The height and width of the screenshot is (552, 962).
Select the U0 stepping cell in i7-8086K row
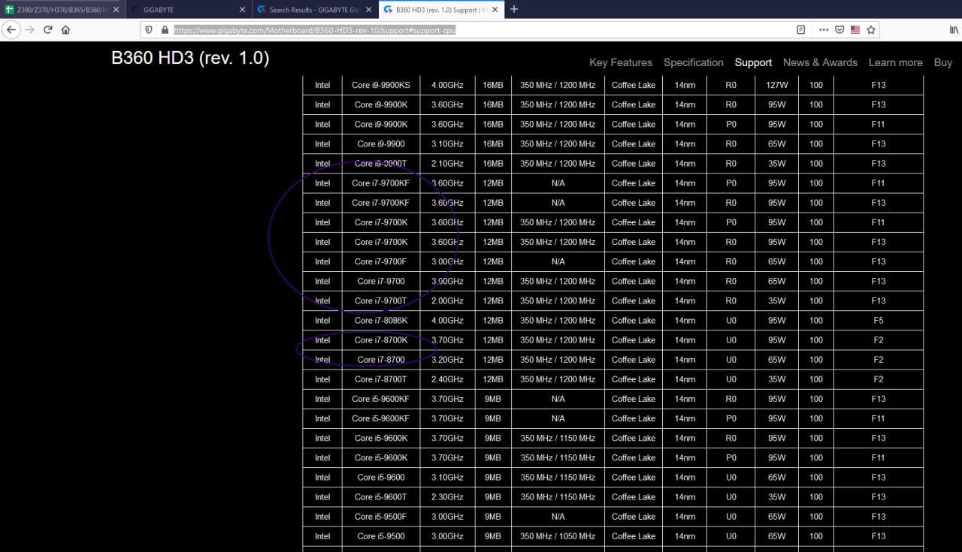[731, 321]
